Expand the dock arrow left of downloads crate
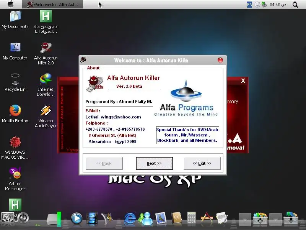Viewport: 306px width, 230px height. pyautogui.click(x=275, y=219)
